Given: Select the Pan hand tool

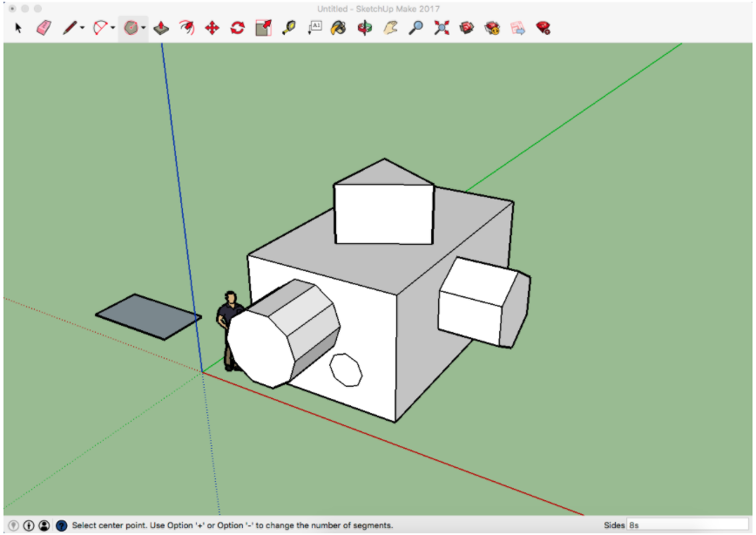Looking at the screenshot, I should coord(390,28).
